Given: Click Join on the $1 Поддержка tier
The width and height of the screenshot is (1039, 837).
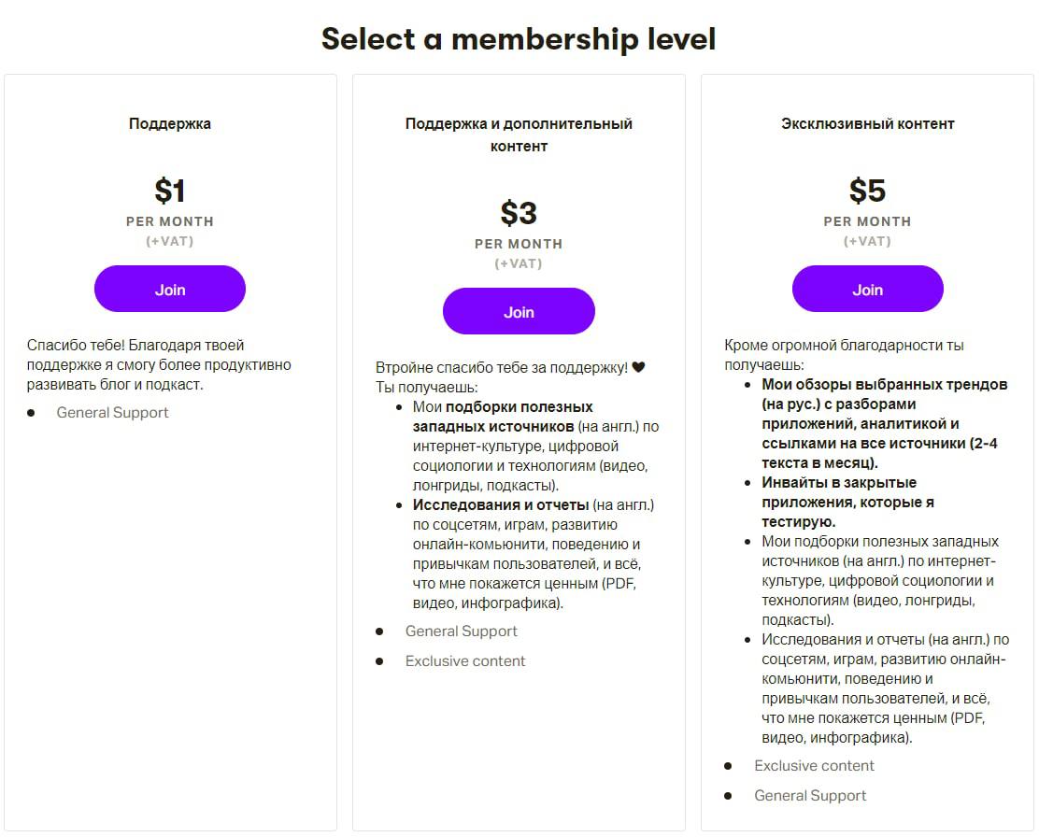Looking at the screenshot, I should point(169,290).
